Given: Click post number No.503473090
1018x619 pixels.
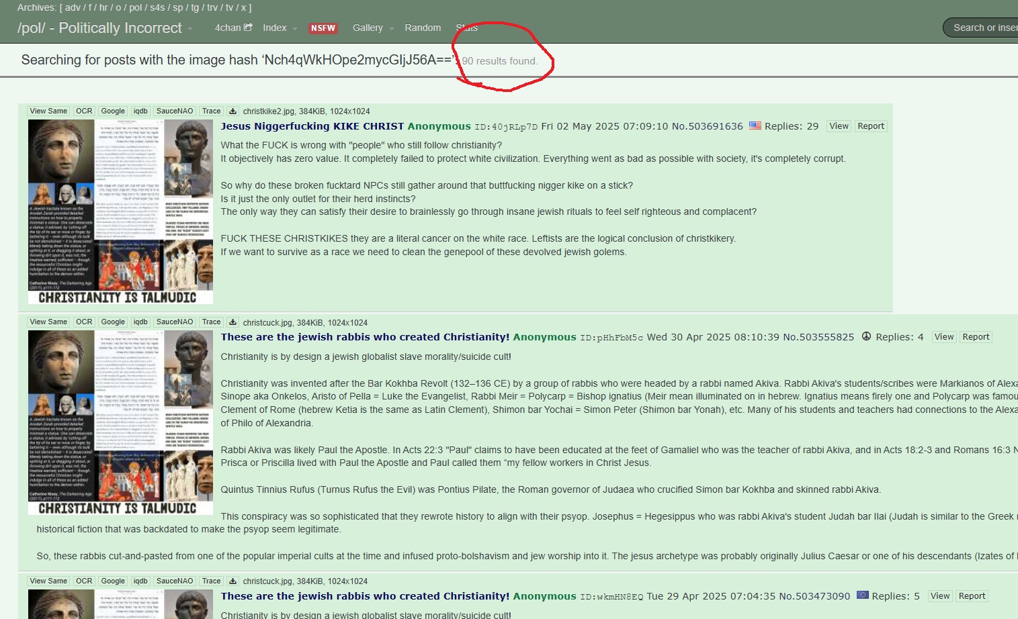Looking at the screenshot, I should (814, 596).
